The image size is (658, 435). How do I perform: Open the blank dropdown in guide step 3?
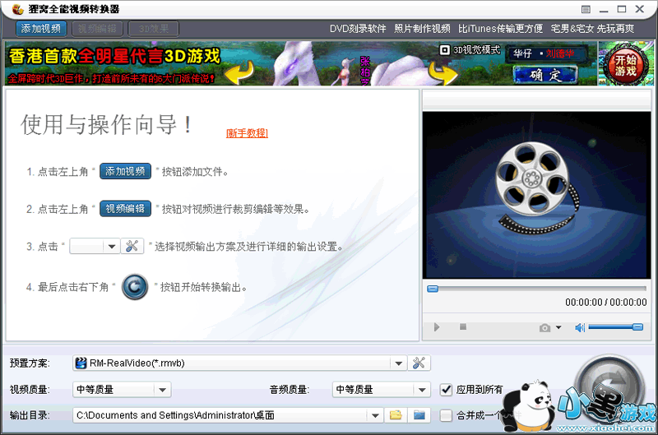coord(95,246)
